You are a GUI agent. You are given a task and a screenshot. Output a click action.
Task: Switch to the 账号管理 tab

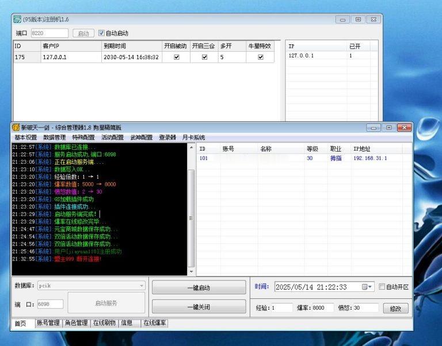[x=48, y=323]
